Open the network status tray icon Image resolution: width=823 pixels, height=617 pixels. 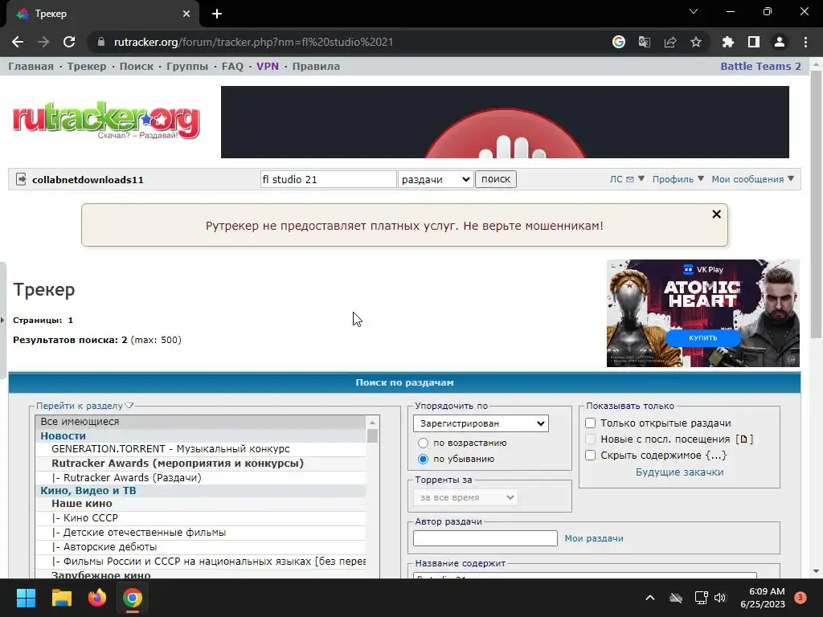pyautogui.click(x=701, y=598)
